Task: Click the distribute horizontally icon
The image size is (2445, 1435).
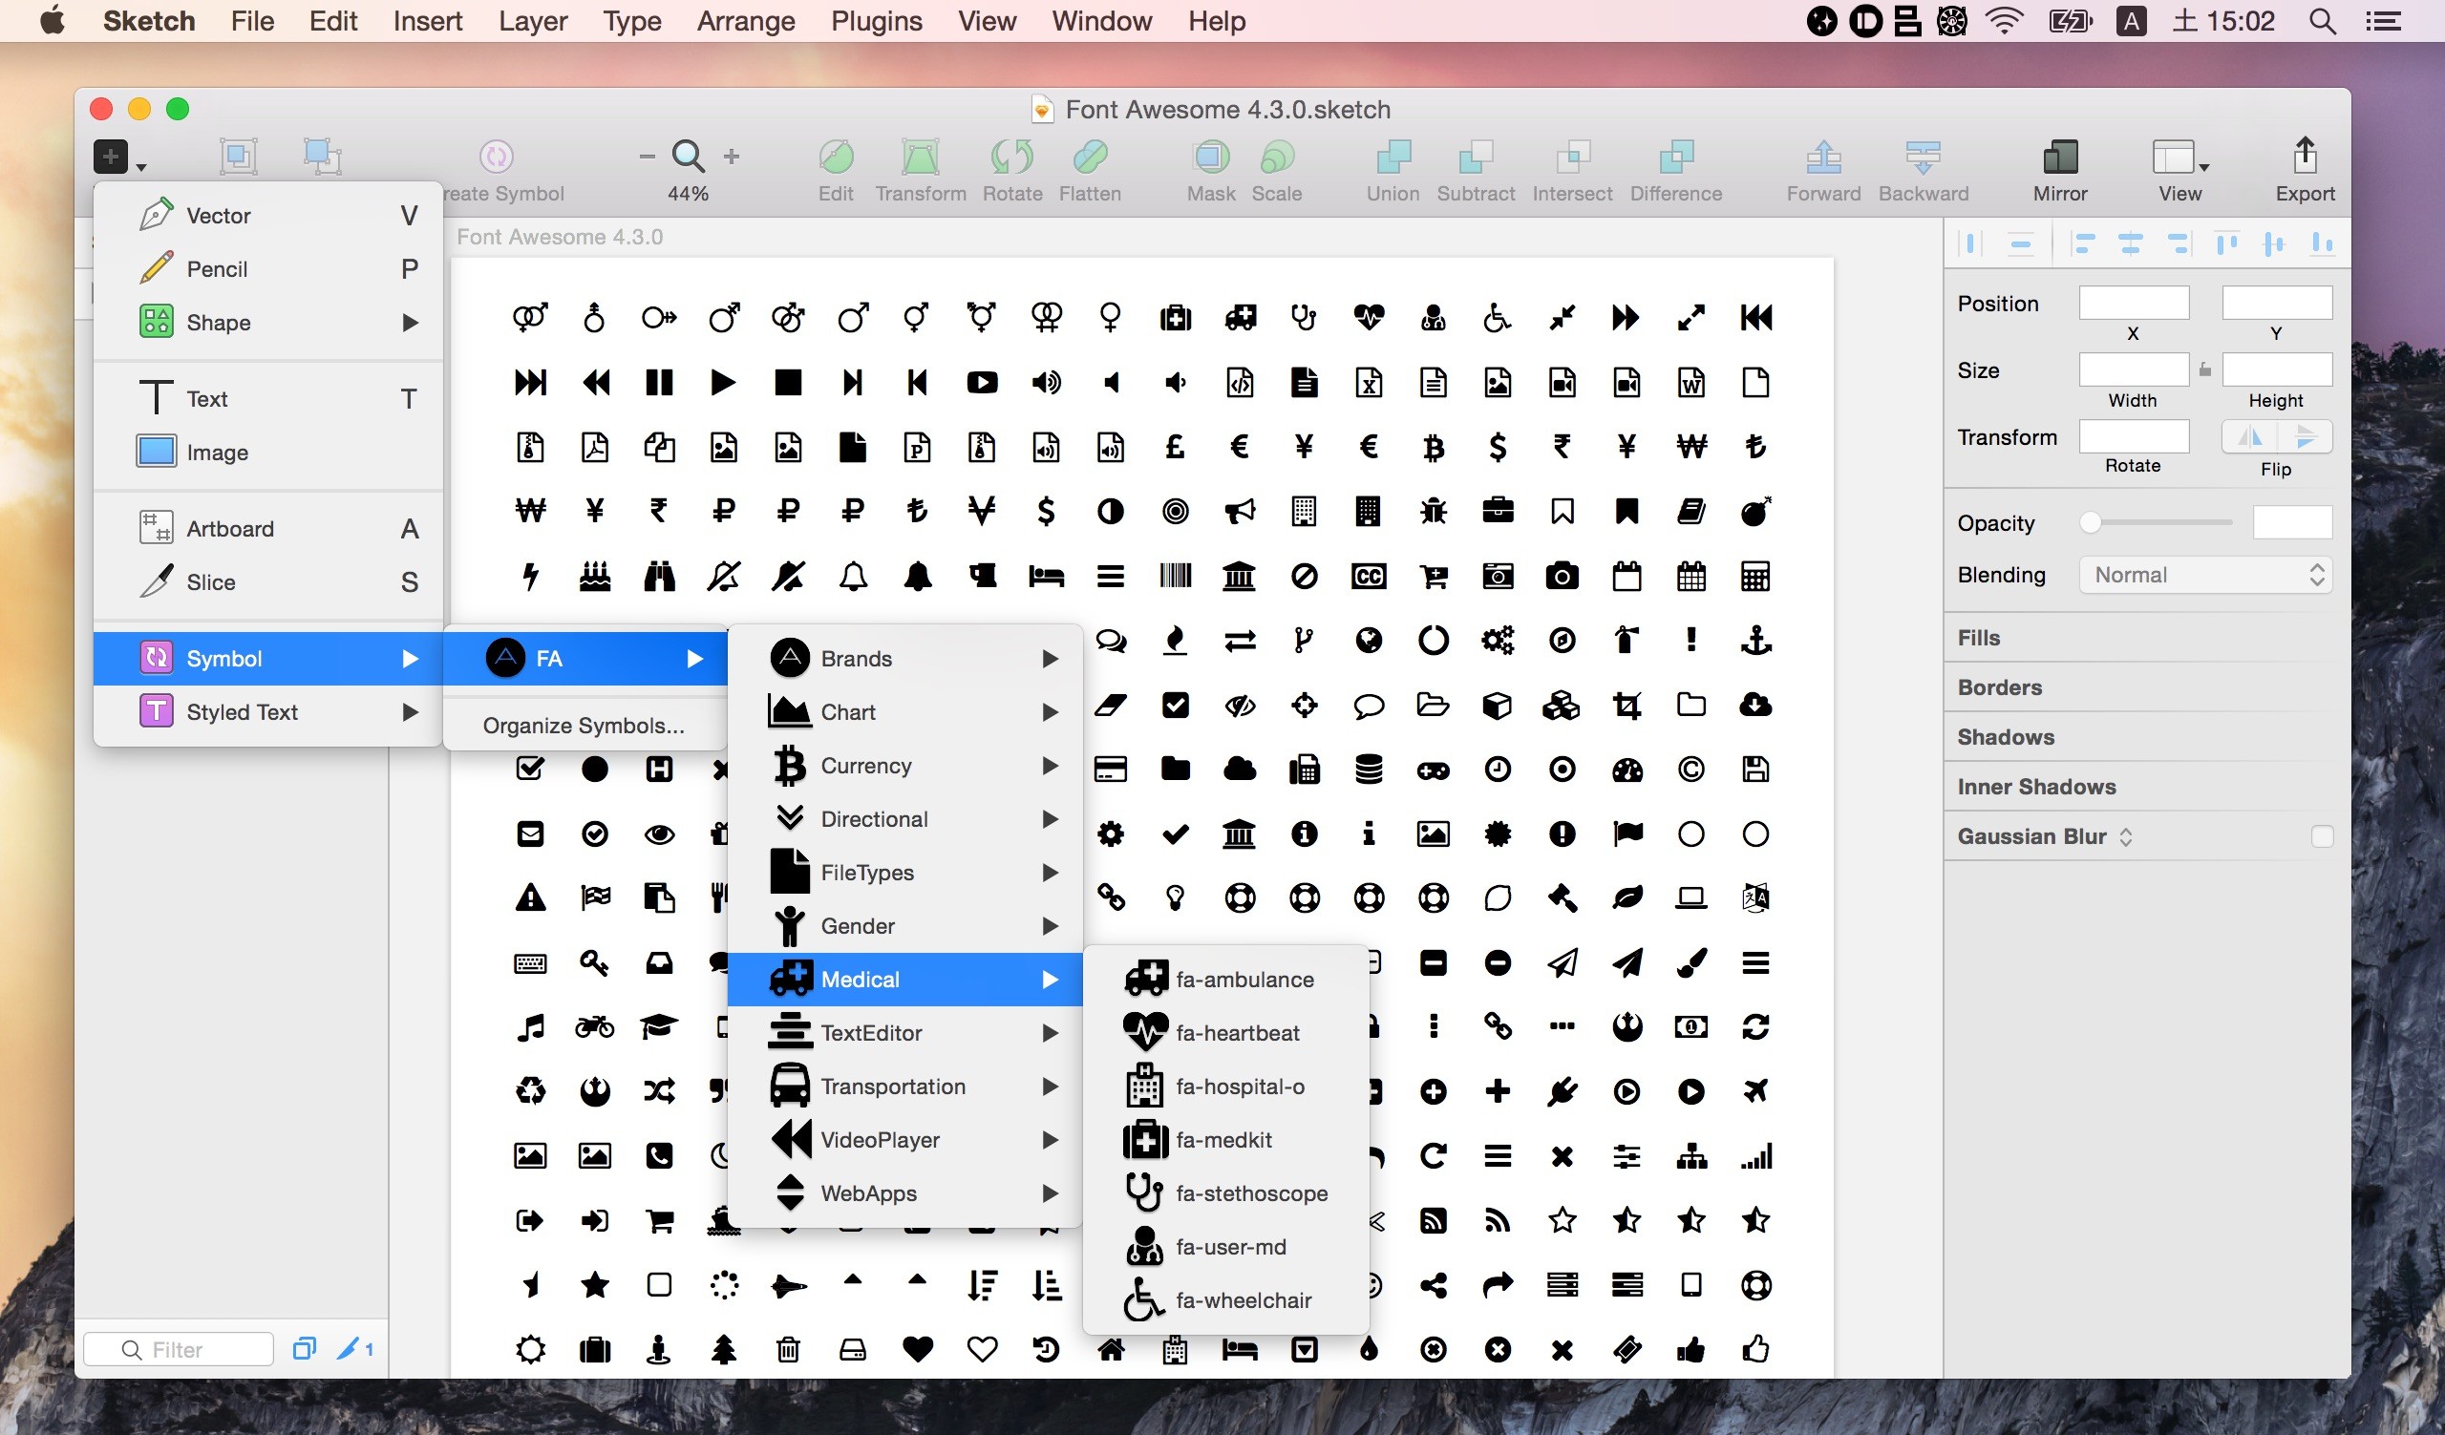Action: pyautogui.click(x=1969, y=243)
